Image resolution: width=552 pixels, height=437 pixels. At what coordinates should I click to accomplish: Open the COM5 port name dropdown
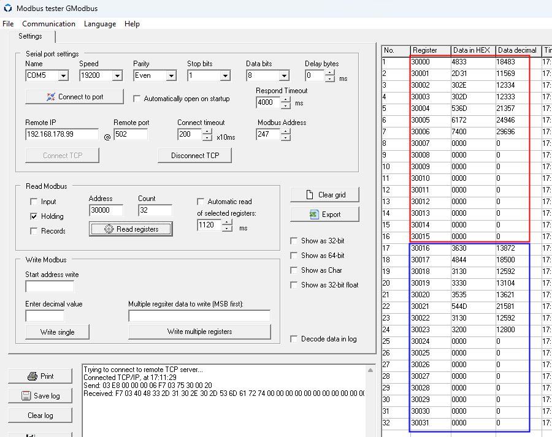[63, 76]
